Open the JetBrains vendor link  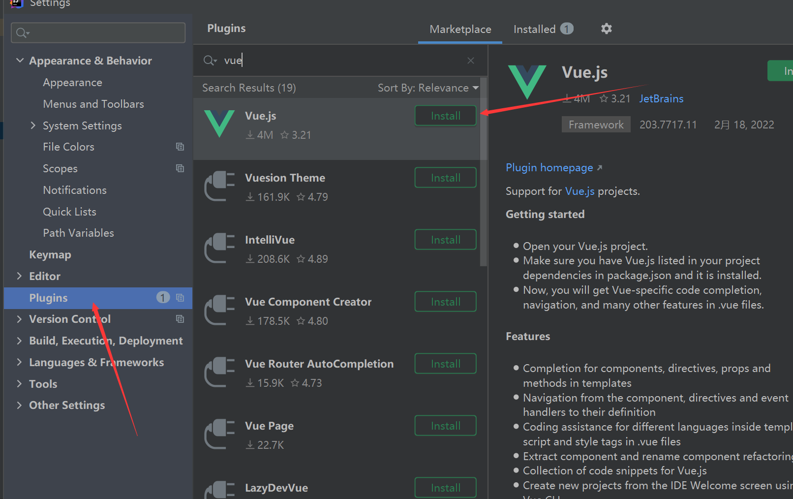point(661,98)
